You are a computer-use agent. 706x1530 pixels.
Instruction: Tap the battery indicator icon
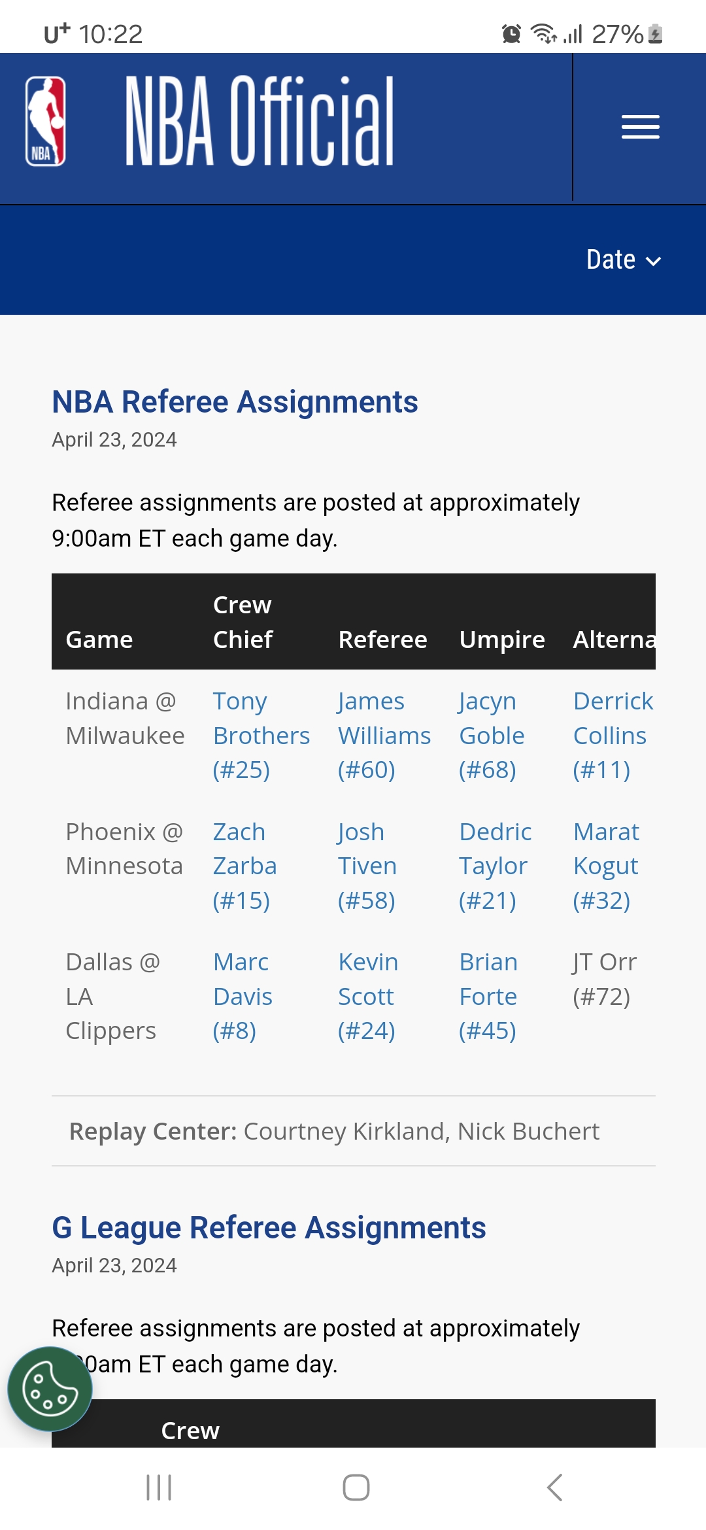656,33
